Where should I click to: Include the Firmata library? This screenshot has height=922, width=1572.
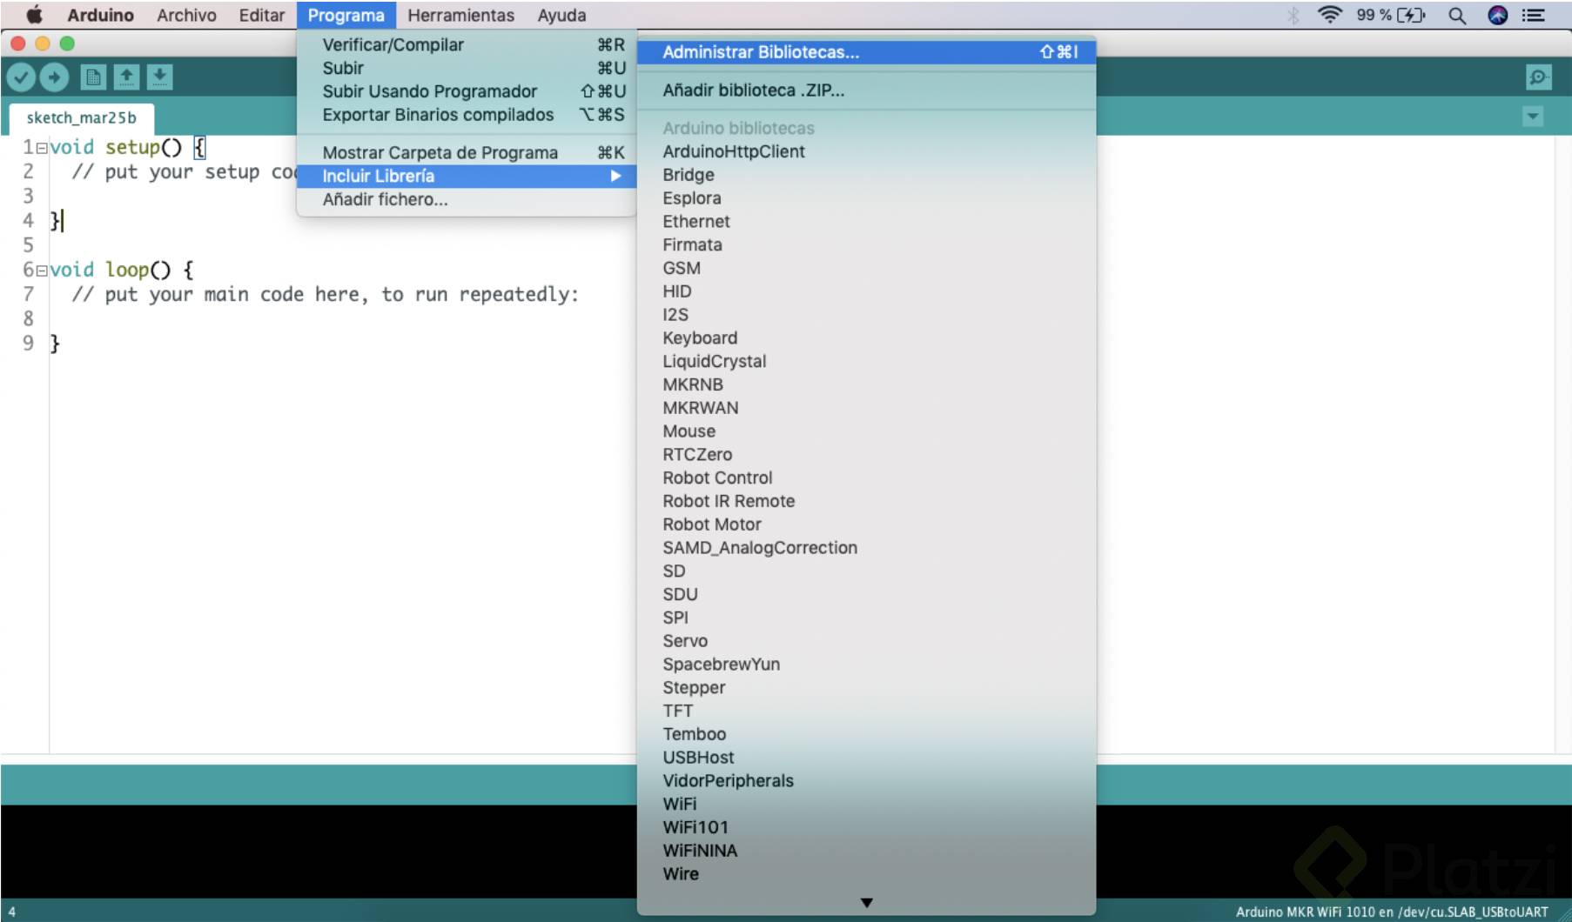point(866,245)
